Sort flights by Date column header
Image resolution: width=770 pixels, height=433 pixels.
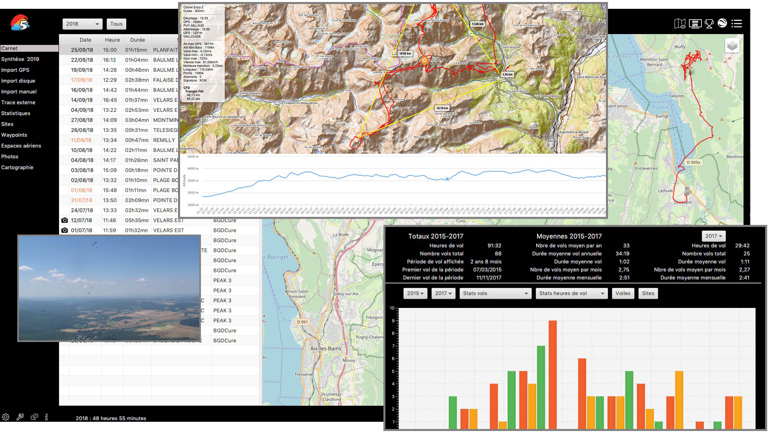[85, 40]
